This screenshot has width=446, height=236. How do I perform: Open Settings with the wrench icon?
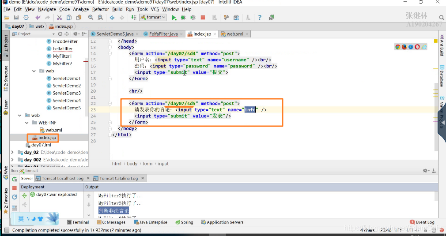tap(227, 18)
